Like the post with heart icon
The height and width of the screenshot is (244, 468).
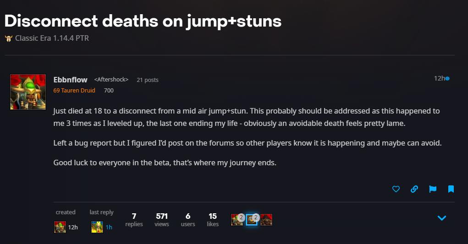point(396,189)
